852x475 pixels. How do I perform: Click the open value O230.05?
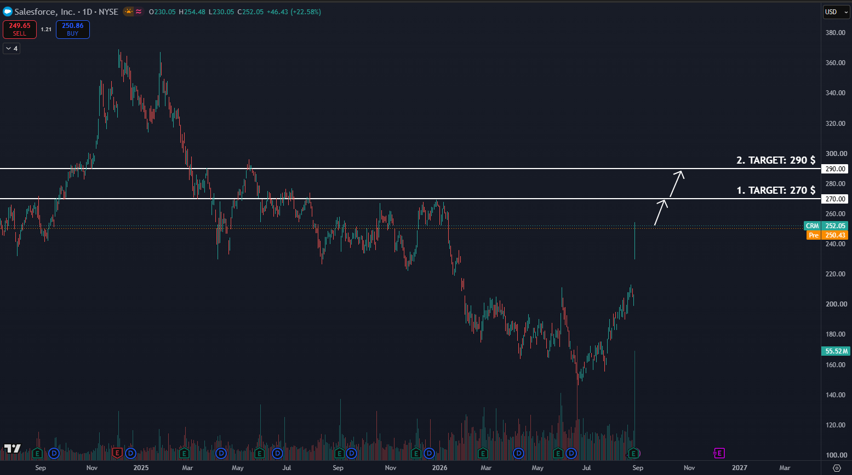pyautogui.click(x=162, y=11)
